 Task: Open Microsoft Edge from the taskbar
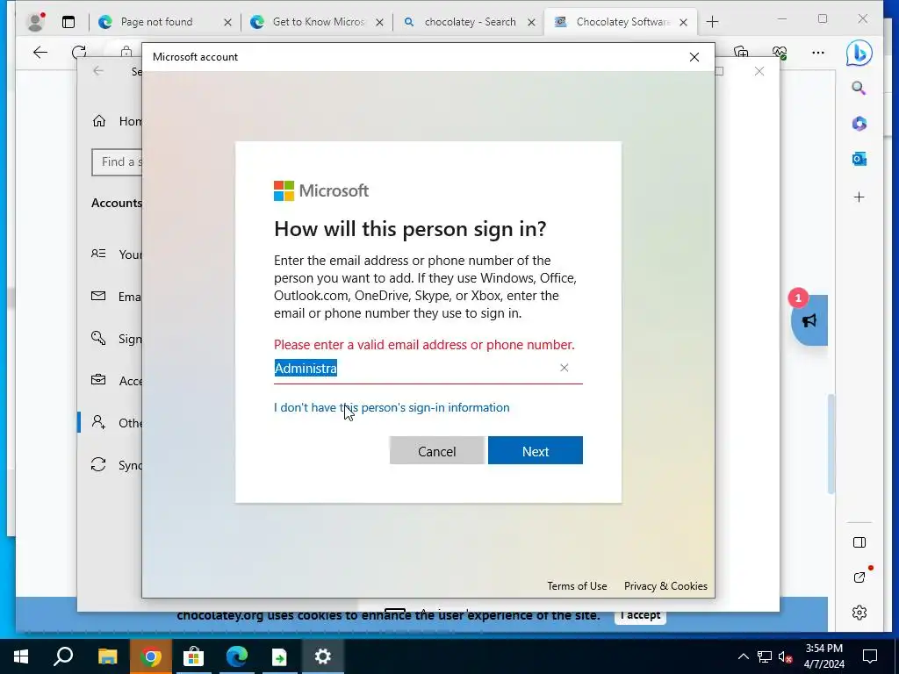pos(236,656)
